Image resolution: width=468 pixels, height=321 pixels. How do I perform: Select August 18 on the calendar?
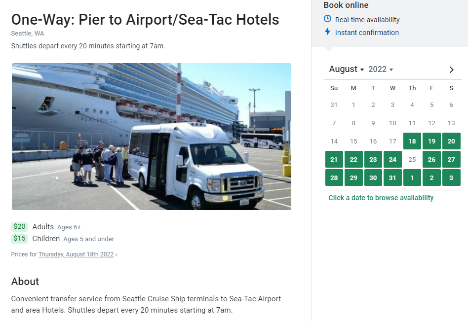(x=412, y=141)
